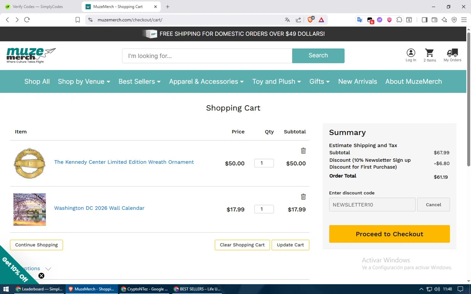This screenshot has height=294, width=471.
Task: Click the Wreath Ornament quantity field
Action: tap(264, 163)
